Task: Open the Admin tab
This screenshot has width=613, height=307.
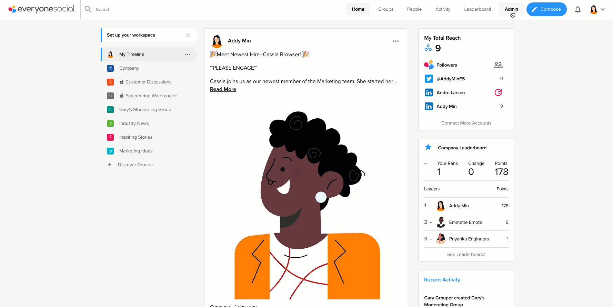Action: click(x=511, y=9)
